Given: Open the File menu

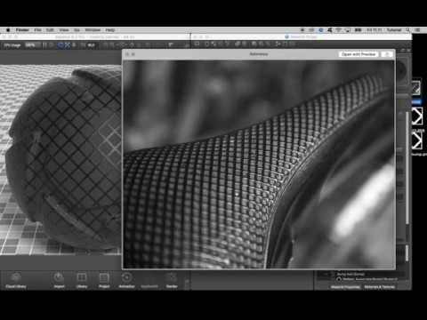Looking at the screenshot, I should pos(37,30).
